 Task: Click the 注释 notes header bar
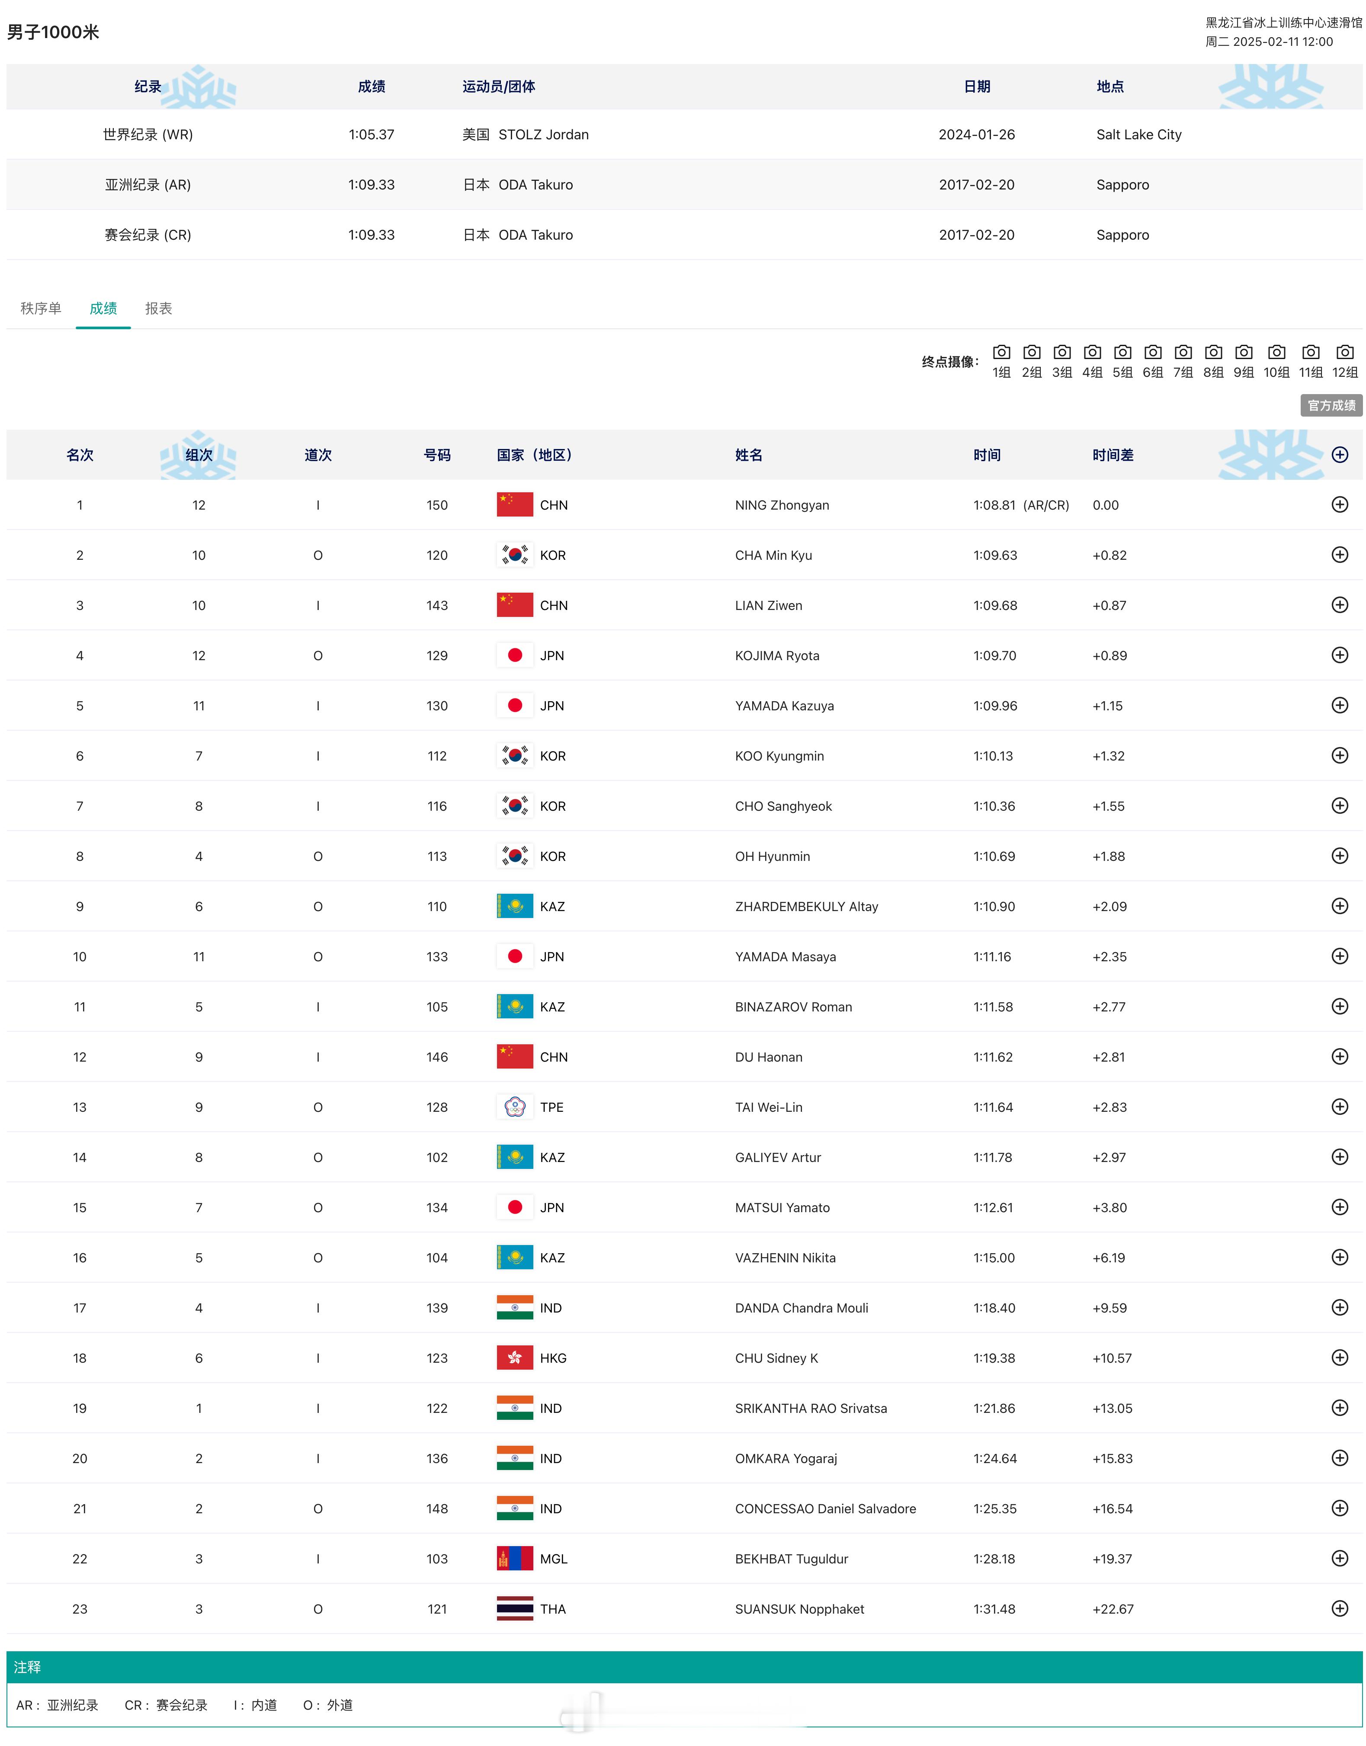coord(685,1667)
